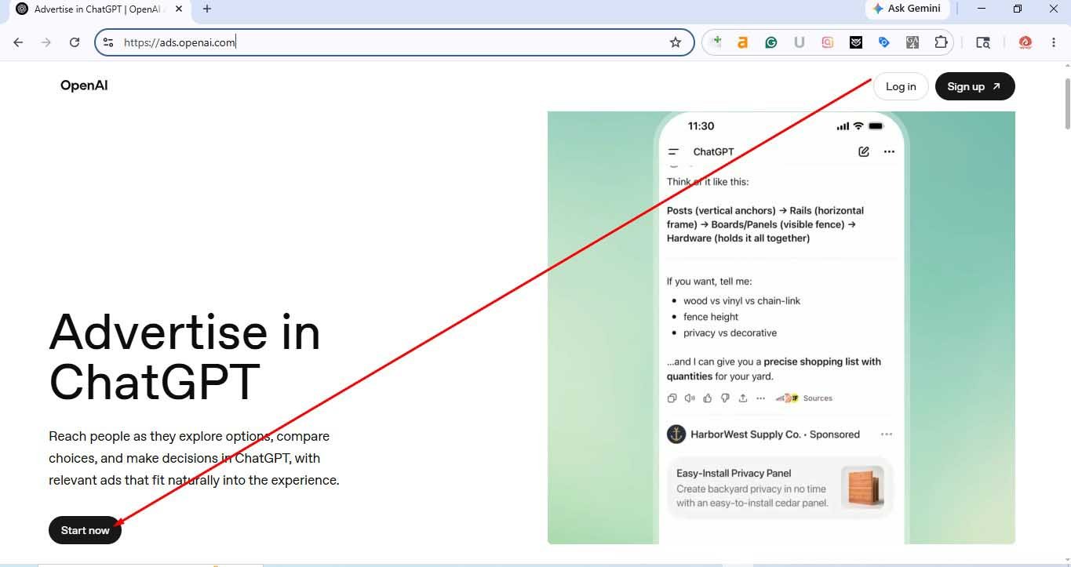Click the Start now button
1071x567 pixels.
point(85,530)
